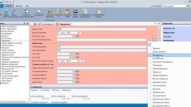This screenshot has height=107, width=191.
Task: Click the Малярные работы rate field
Action: [x=66, y=78]
